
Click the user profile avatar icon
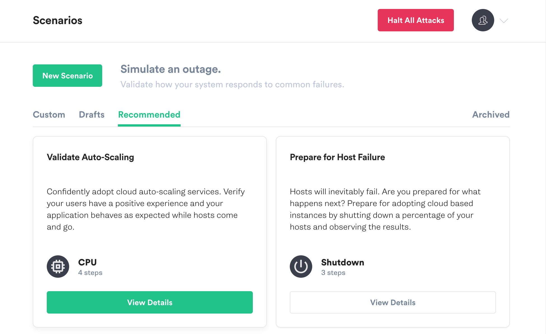[483, 20]
